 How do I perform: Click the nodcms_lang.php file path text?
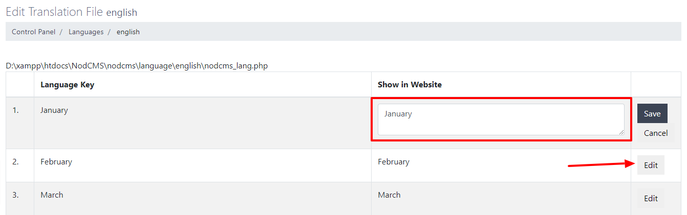[x=137, y=66]
